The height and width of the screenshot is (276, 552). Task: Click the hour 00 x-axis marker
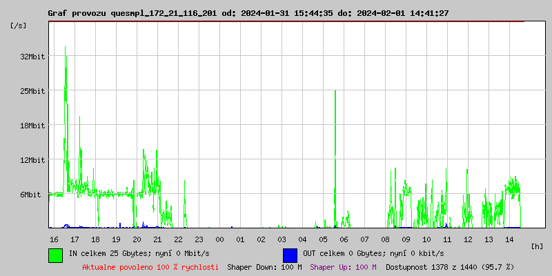219,239
